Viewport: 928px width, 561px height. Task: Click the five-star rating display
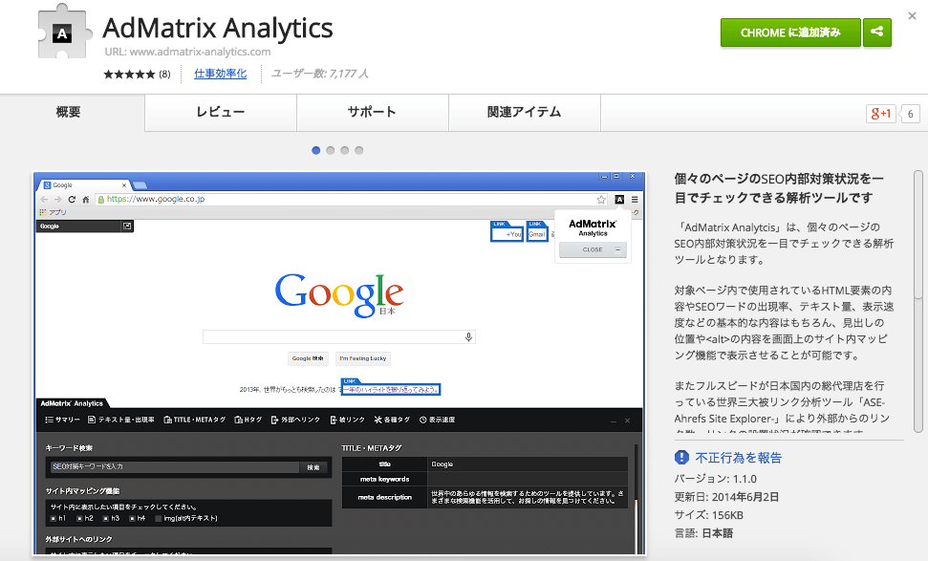(x=129, y=74)
